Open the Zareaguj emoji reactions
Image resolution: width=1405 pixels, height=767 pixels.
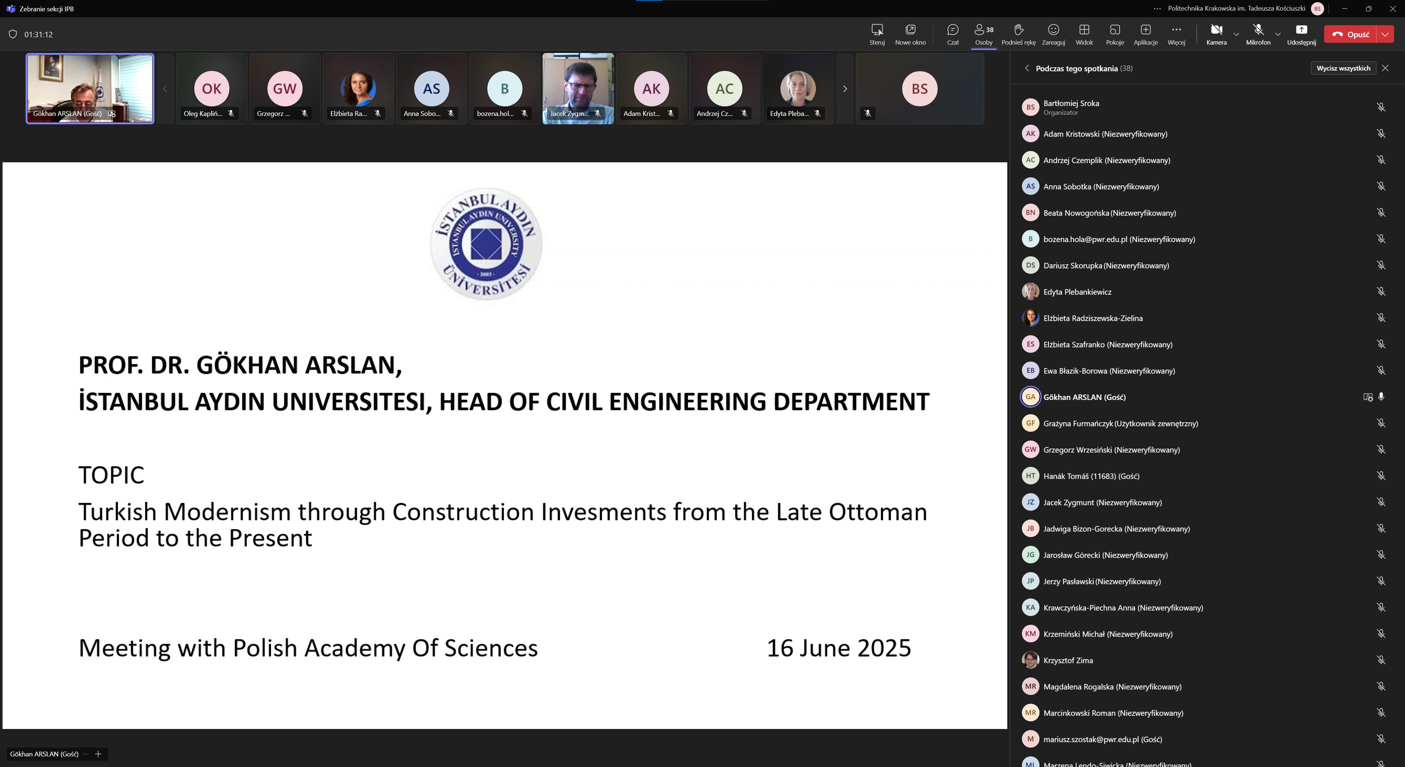(x=1053, y=34)
